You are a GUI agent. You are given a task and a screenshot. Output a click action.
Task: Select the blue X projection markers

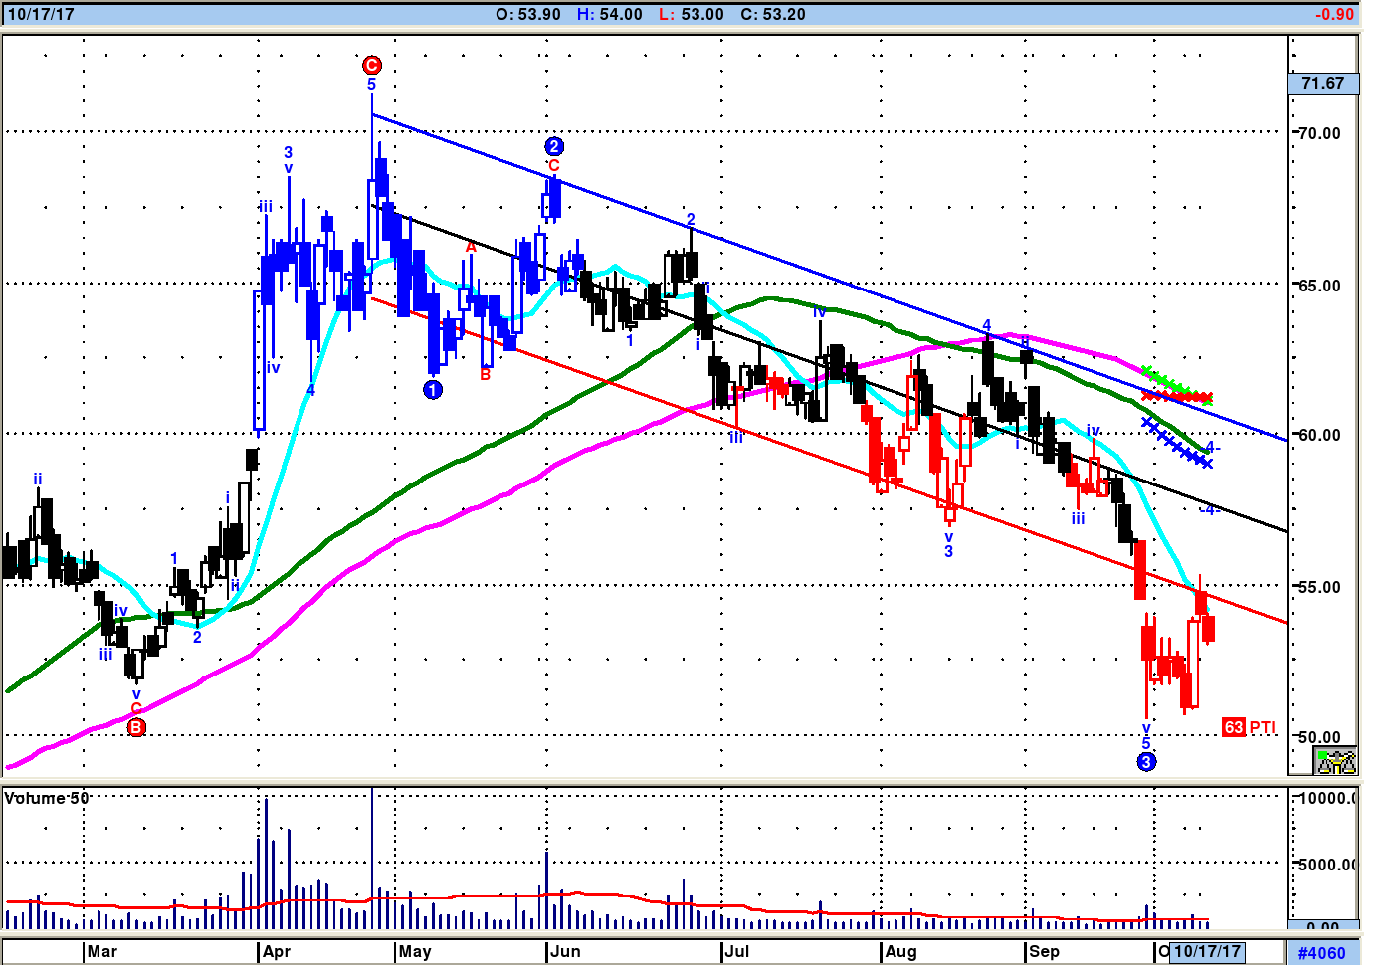click(1177, 445)
